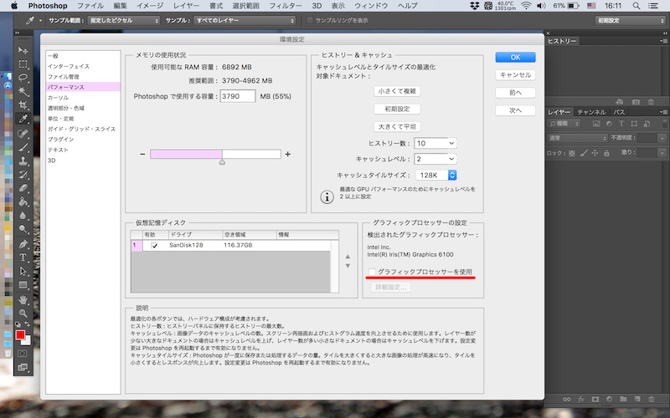The image size is (670, 418).
Task: Toggle Quick Mask mode icon
Action: 23,354
